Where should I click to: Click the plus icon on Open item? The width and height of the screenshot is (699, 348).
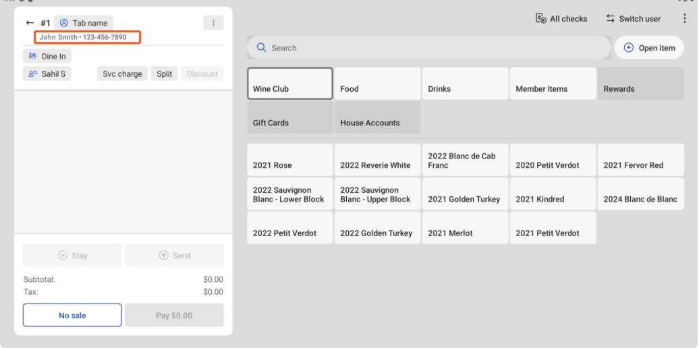[629, 48]
